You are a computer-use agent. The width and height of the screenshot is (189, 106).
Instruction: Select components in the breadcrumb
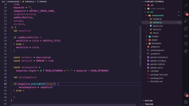point(13,1)
